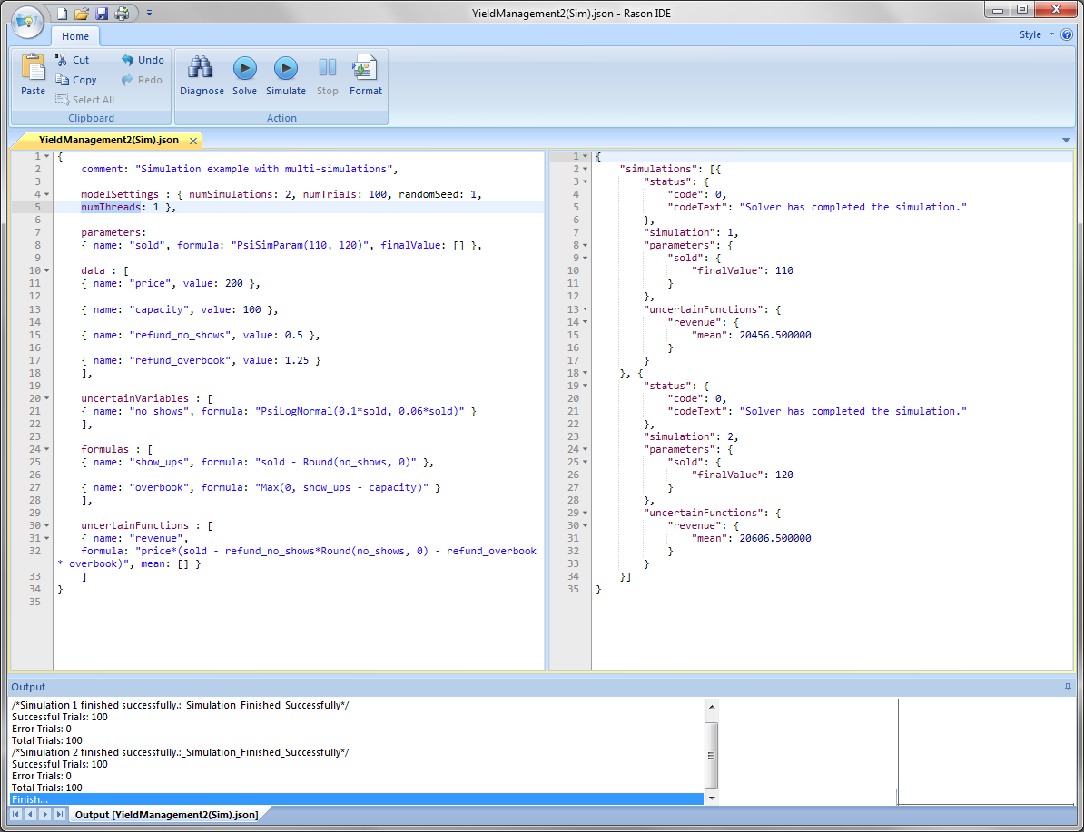Viewport: 1084px width, 832px height.
Task: Run the model with Solve
Action: coord(244,69)
